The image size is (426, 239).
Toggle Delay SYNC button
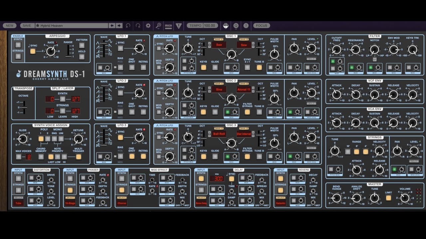pyautogui.click(x=231, y=179)
